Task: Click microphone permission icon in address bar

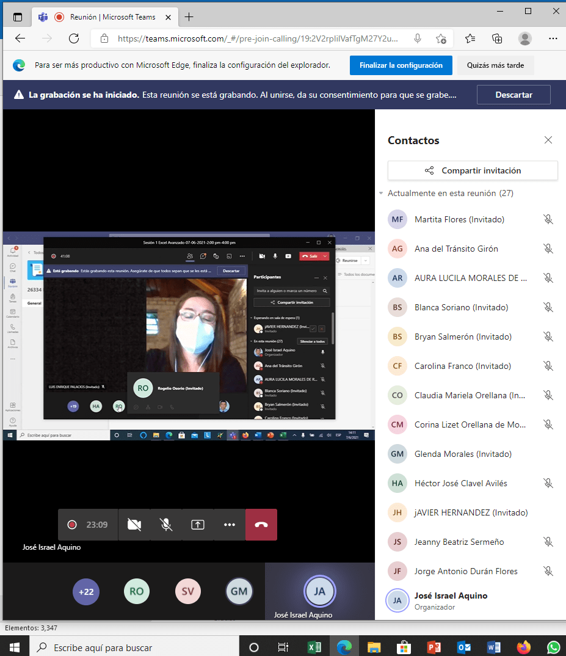Action: pos(418,39)
